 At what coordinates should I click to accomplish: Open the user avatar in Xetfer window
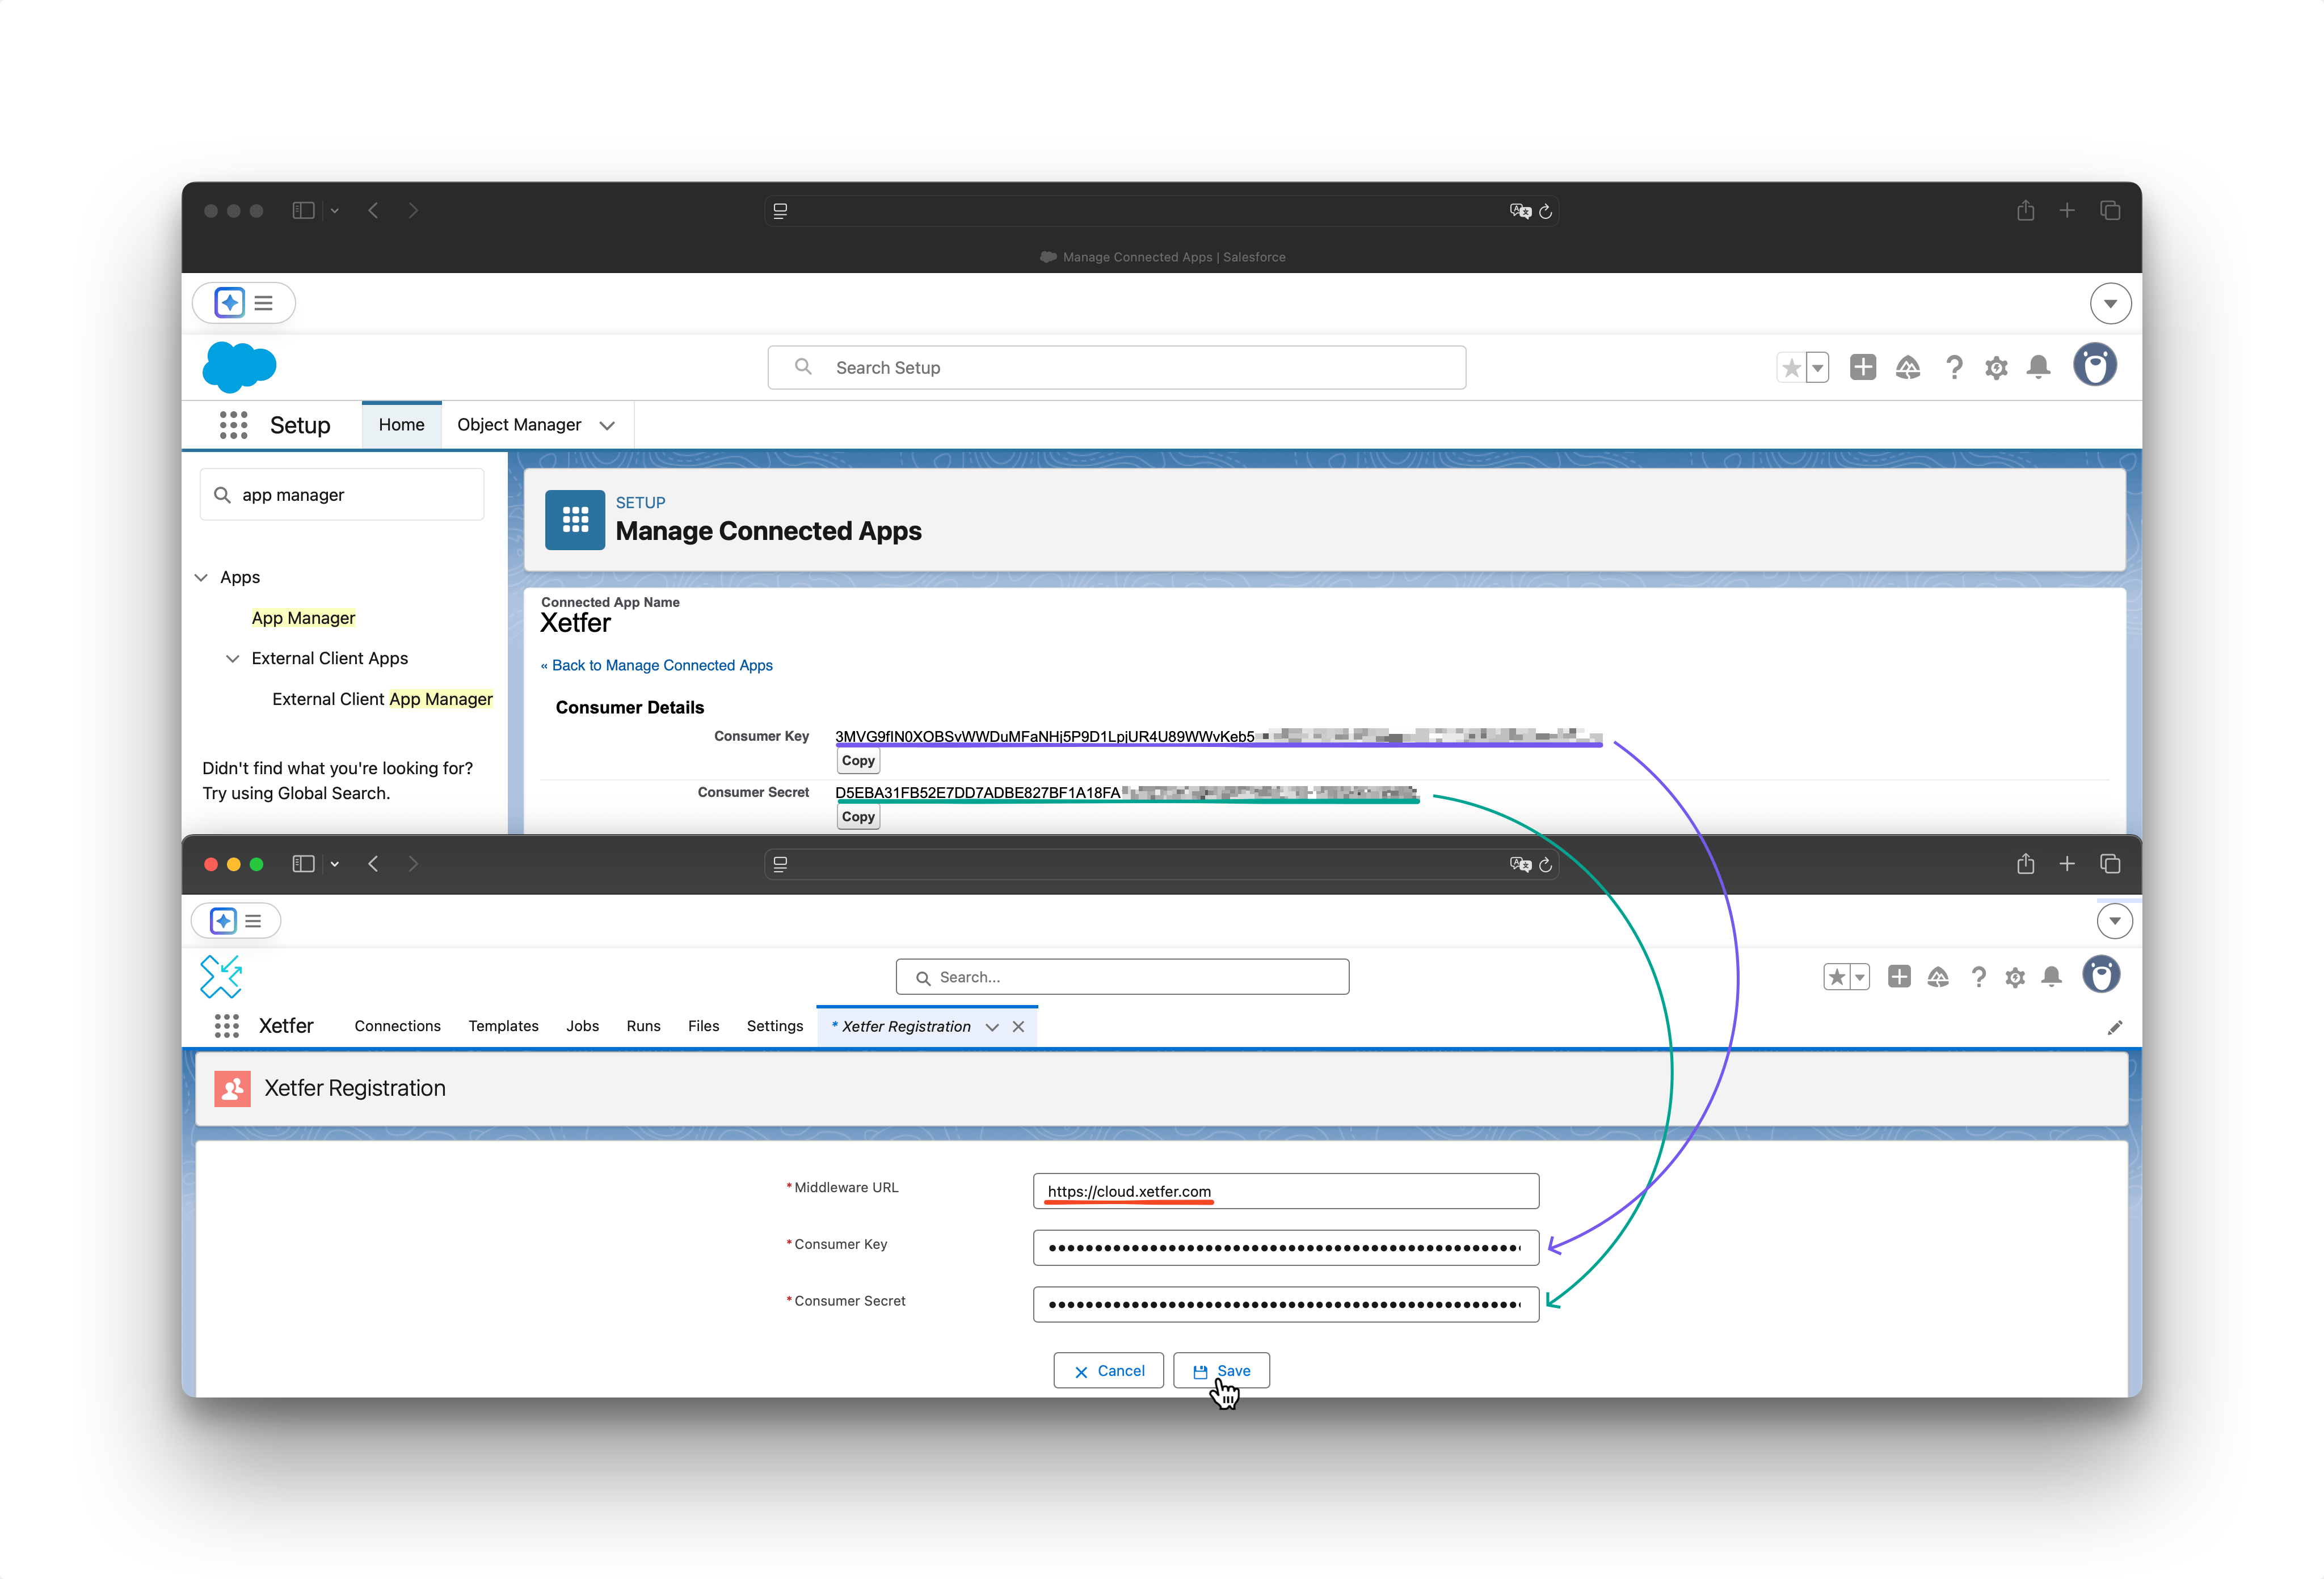pyautogui.click(x=2100, y=974)
